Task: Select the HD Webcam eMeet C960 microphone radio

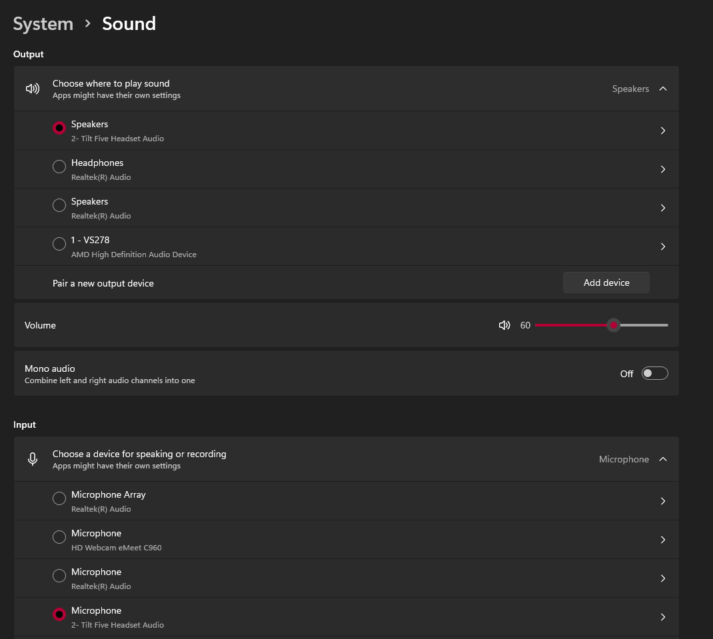Action: coord(59,537)
